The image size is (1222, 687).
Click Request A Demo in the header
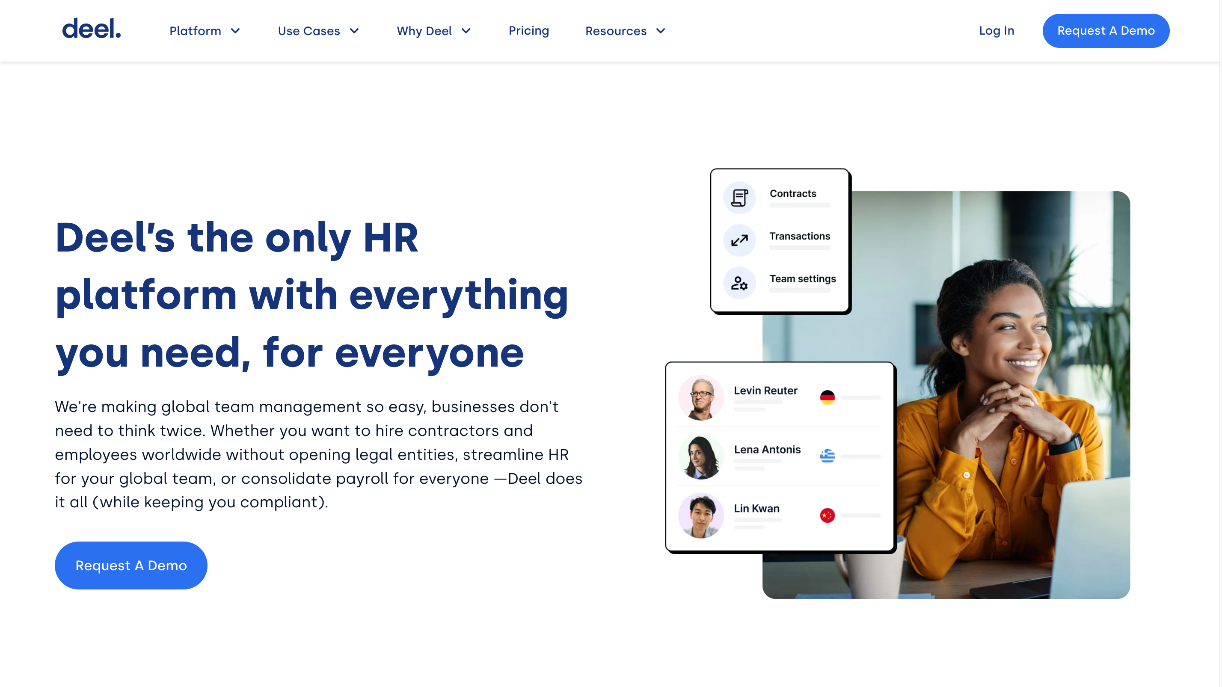click(x=1106, y=31)
